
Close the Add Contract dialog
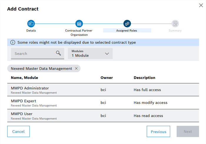point(201,5)
